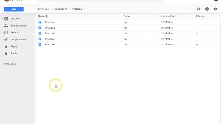Click the Starred star icon
The width and height of the screenshot is (221, 124).
[6, 46]
